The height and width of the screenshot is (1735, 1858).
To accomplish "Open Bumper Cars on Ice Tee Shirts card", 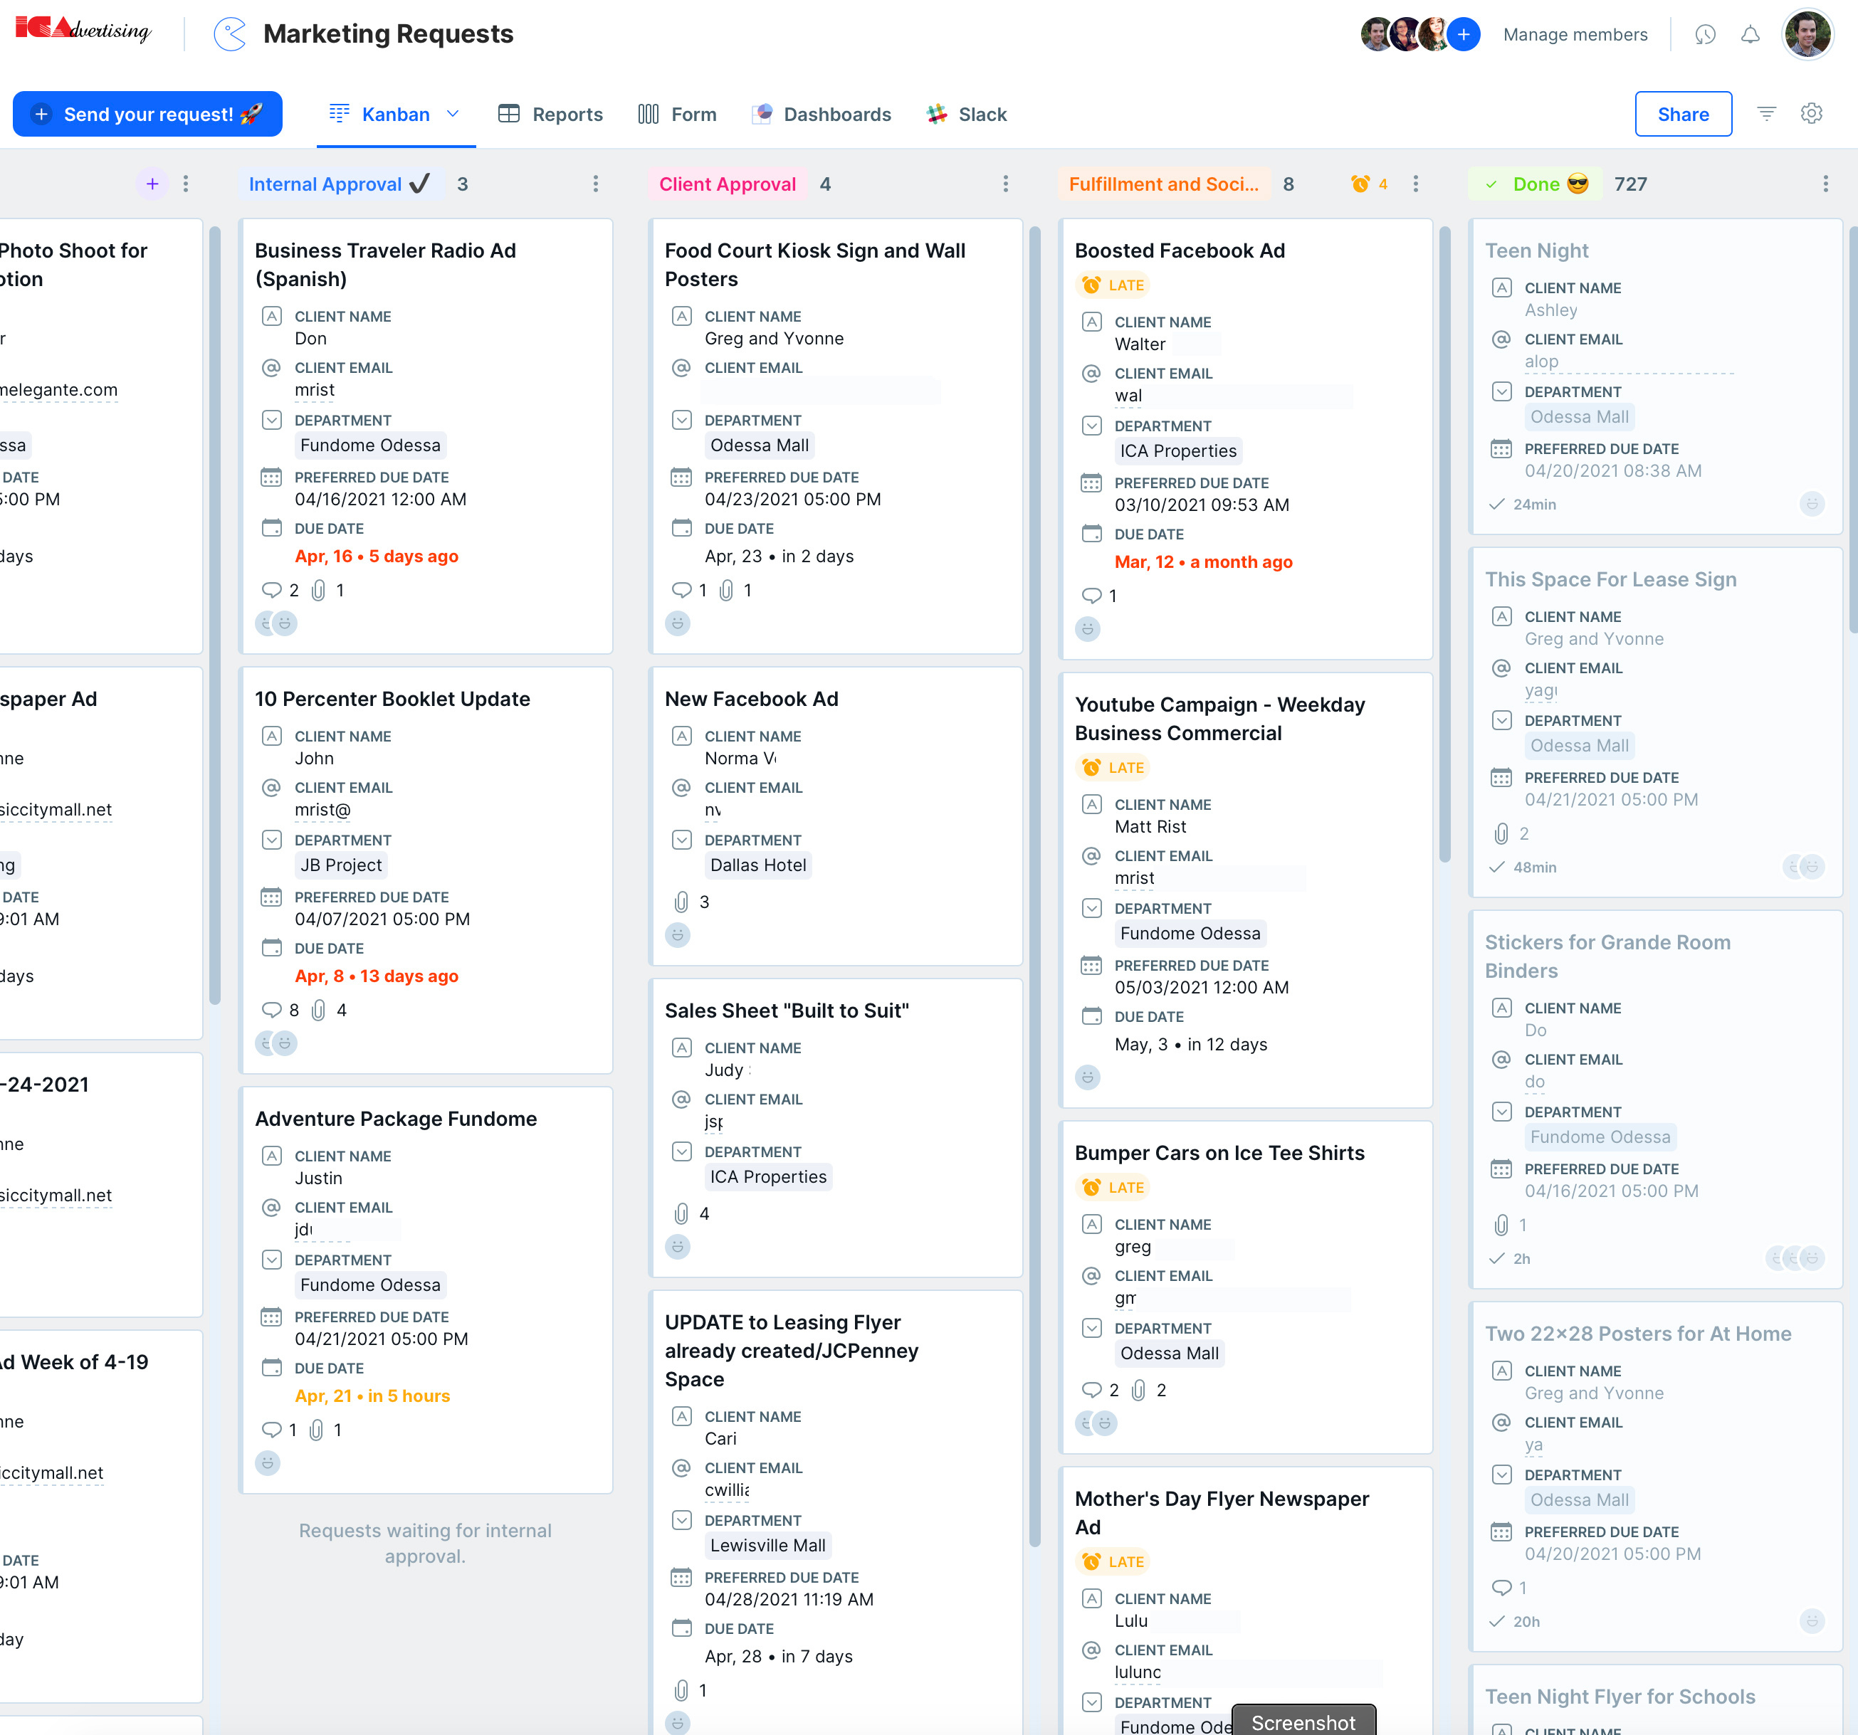I will tap(1246, 1287).
